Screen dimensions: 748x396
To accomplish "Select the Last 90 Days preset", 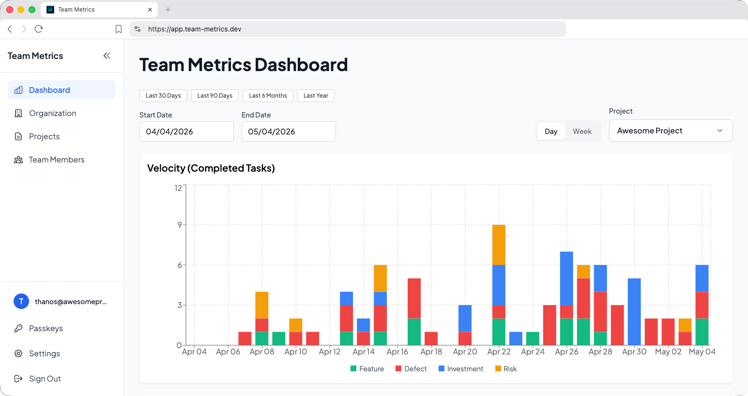I will pos(215,96).
